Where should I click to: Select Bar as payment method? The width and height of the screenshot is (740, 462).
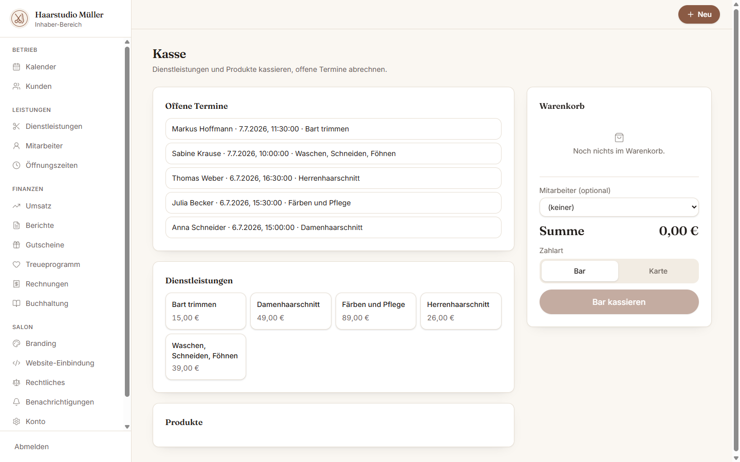pos(580,271)
